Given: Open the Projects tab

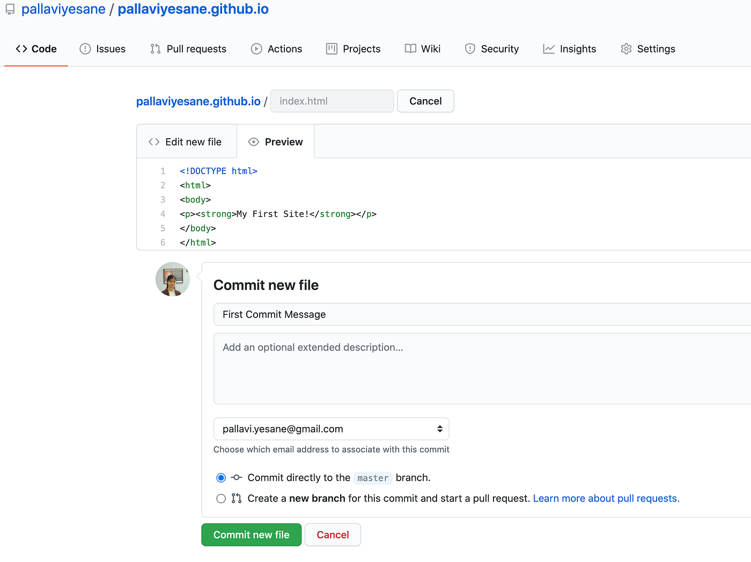Looking at the screenshot, I should coord(354,49).
